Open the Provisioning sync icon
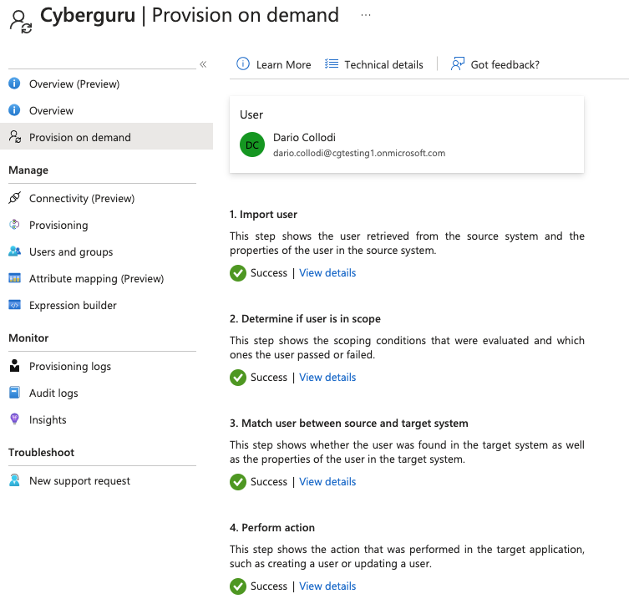The height and width of the screenshot is (604, 629). click(14, 225)
